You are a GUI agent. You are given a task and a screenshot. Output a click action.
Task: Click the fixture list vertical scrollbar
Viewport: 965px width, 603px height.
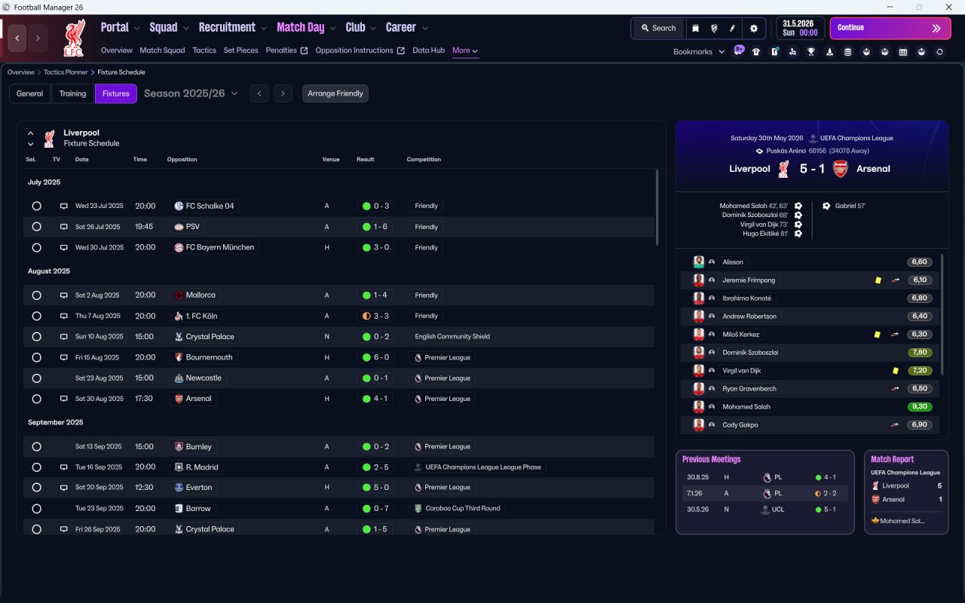pyautogui.click(x=657, y=207)
